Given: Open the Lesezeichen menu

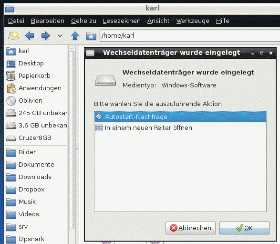Looking at the screenshot, I should click(x=122, y=21).
